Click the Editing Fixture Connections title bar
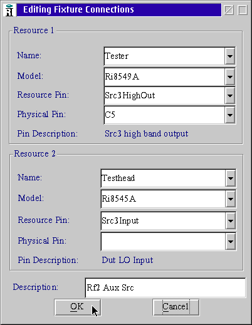The width and height of the screenshot is (252, 325). pyautogui.click(x=119, y=10)
